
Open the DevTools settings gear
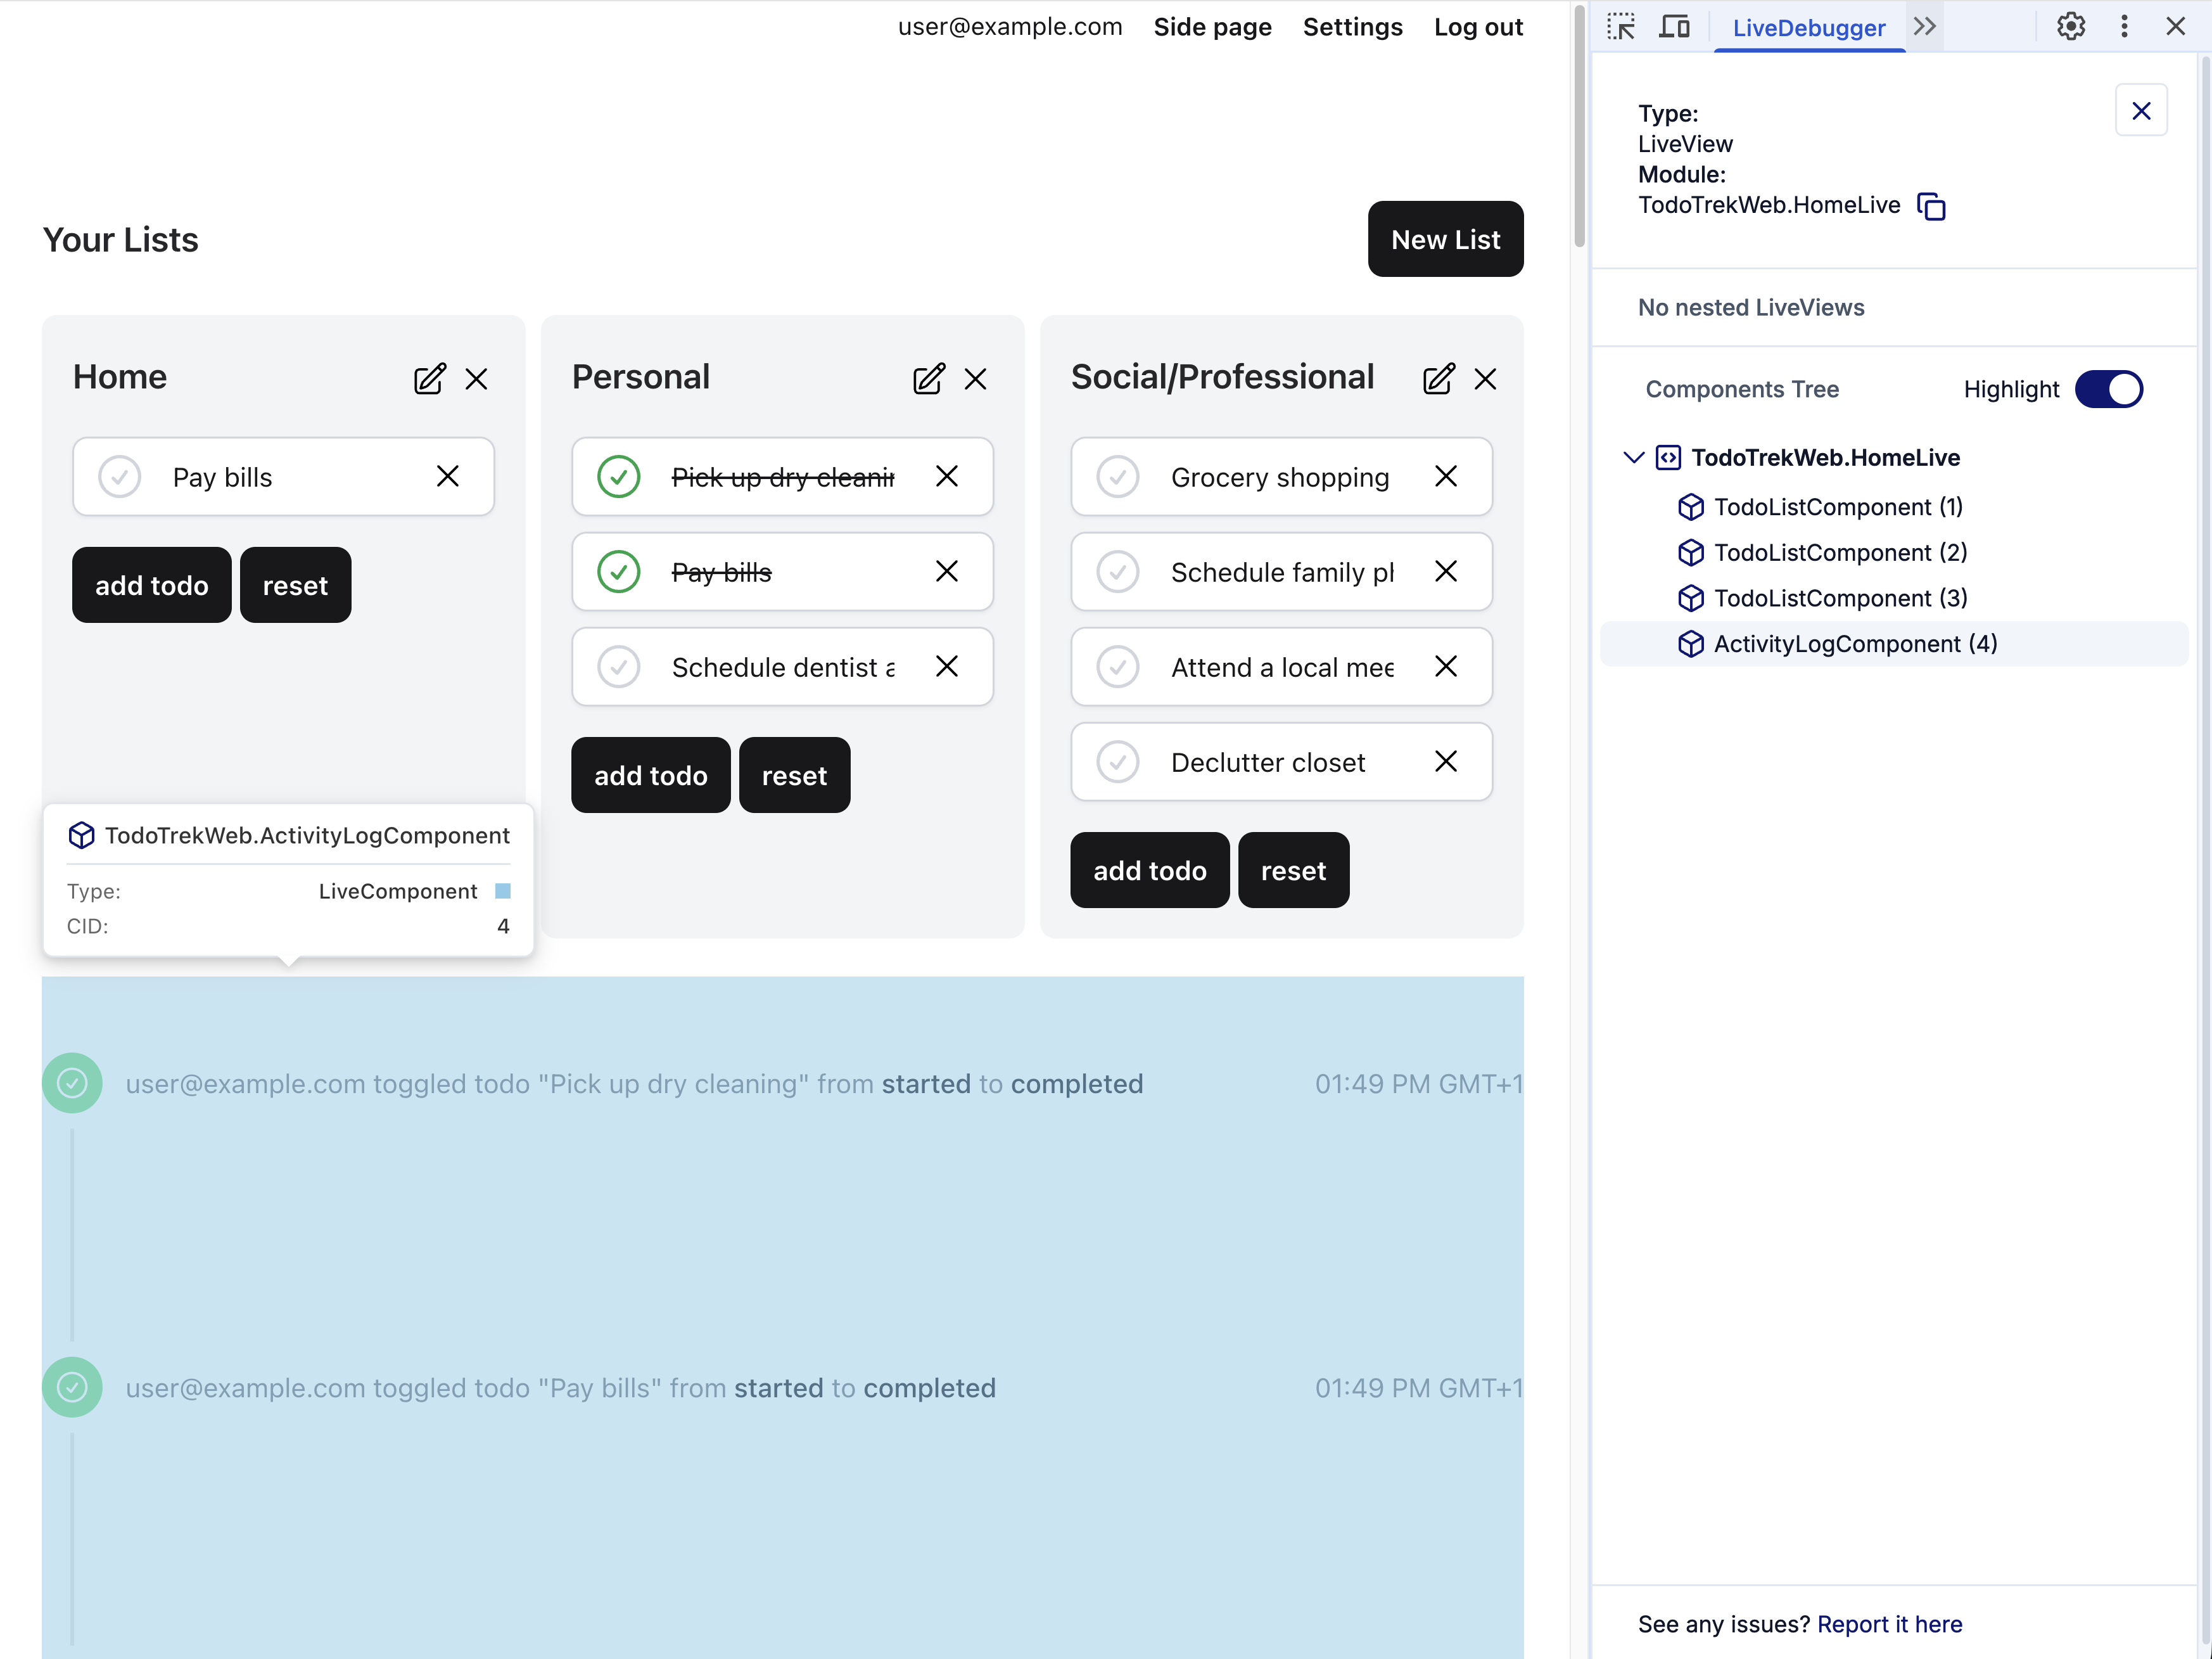(x=2070, y=27)
